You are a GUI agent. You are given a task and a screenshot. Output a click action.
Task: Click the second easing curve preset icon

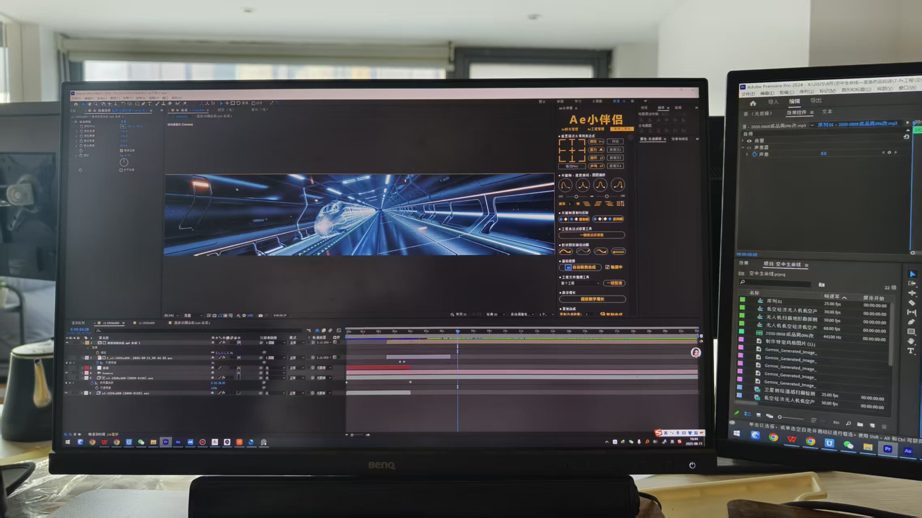[583, 185]
